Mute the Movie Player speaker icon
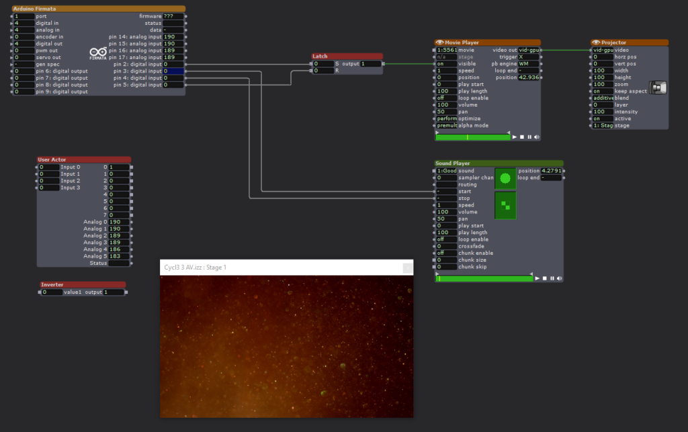This screenshot has height=432, width=688. (x=536, y=137)
